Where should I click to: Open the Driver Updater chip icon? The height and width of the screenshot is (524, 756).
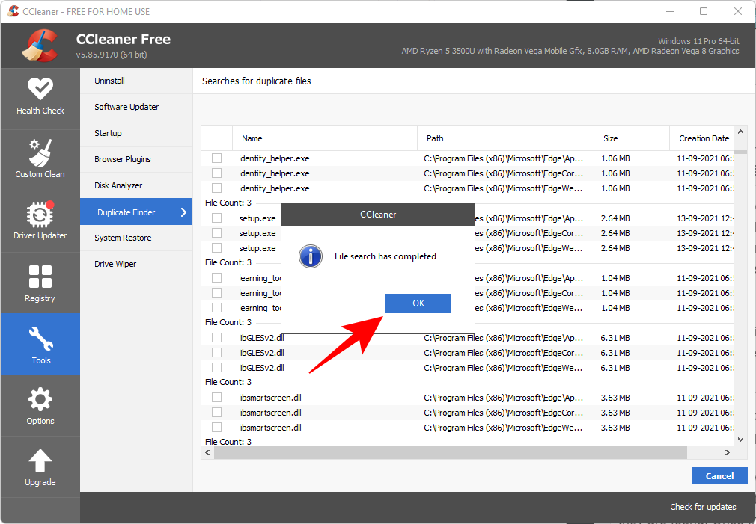[40, 214]
